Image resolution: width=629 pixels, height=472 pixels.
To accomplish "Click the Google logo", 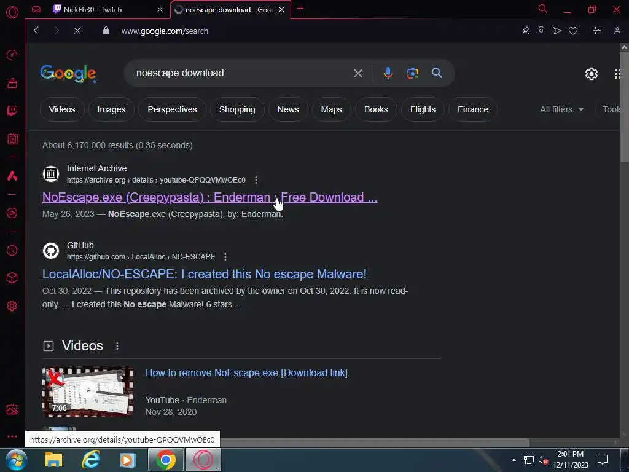I will coord(68,74).
